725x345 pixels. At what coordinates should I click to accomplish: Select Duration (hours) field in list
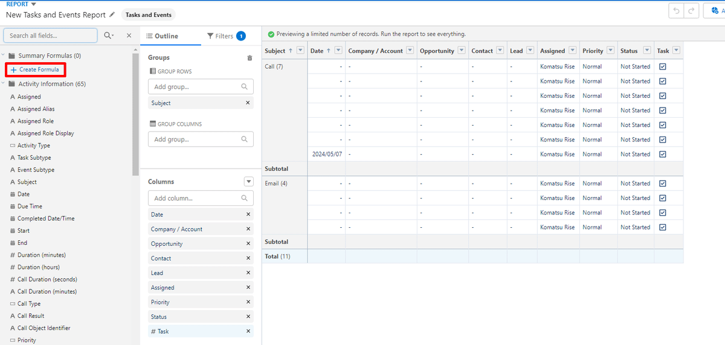[39, 267]
